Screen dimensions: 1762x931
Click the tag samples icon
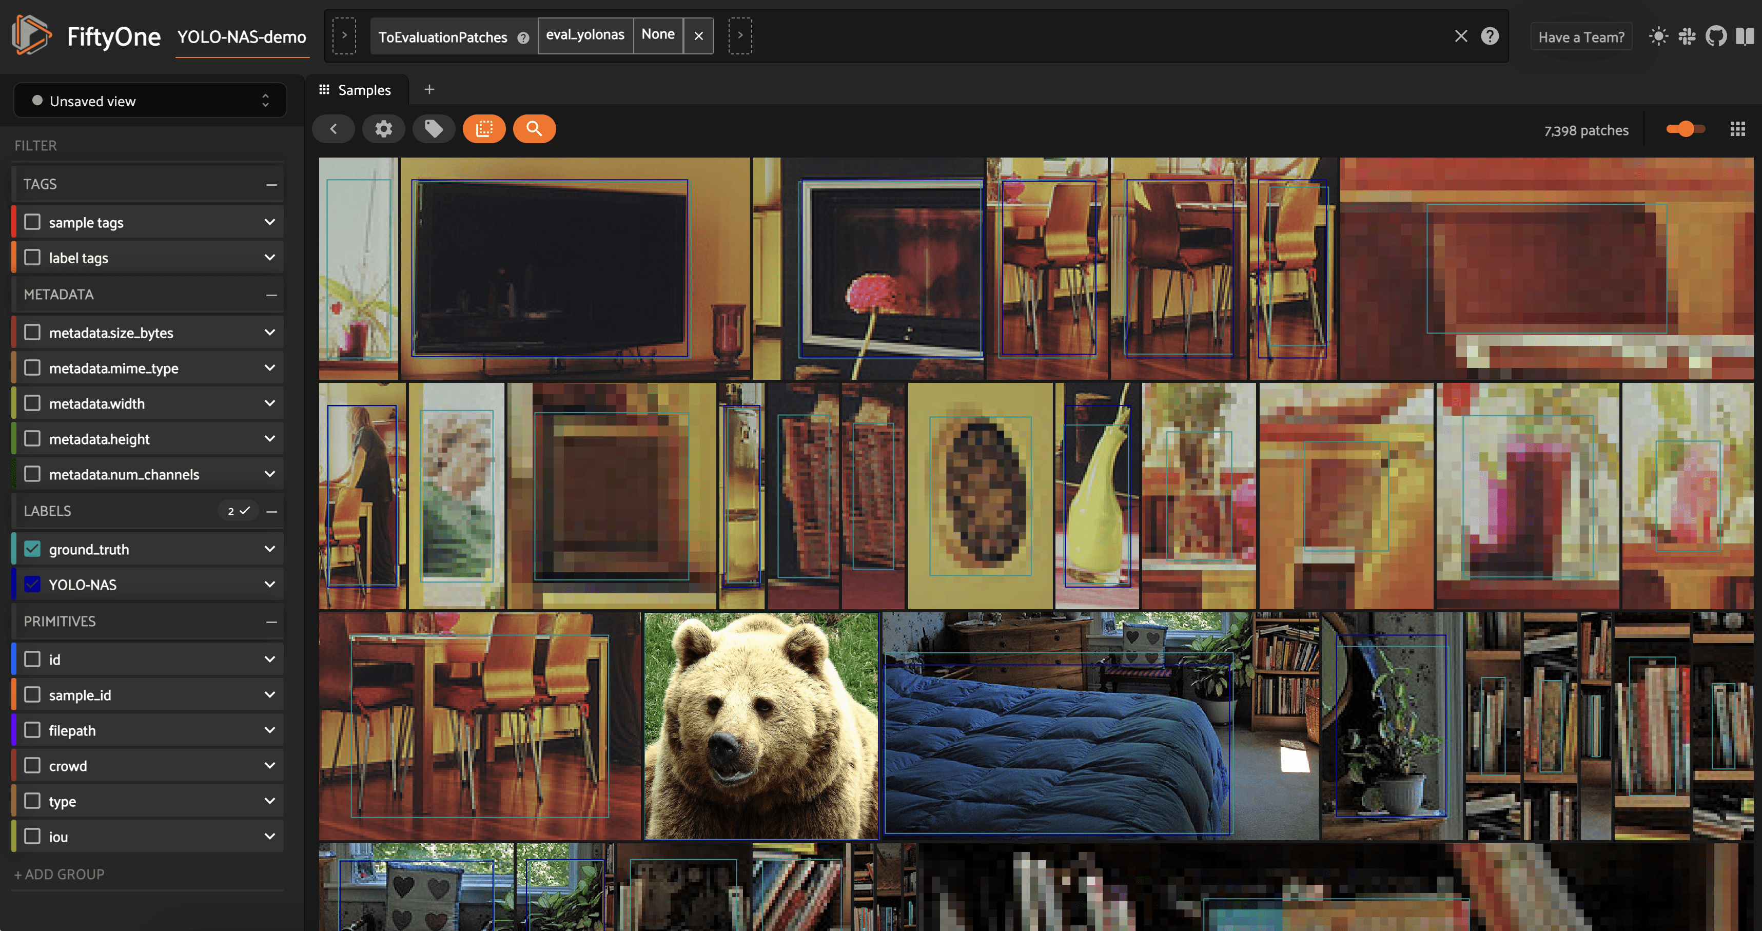click(433, 129)
